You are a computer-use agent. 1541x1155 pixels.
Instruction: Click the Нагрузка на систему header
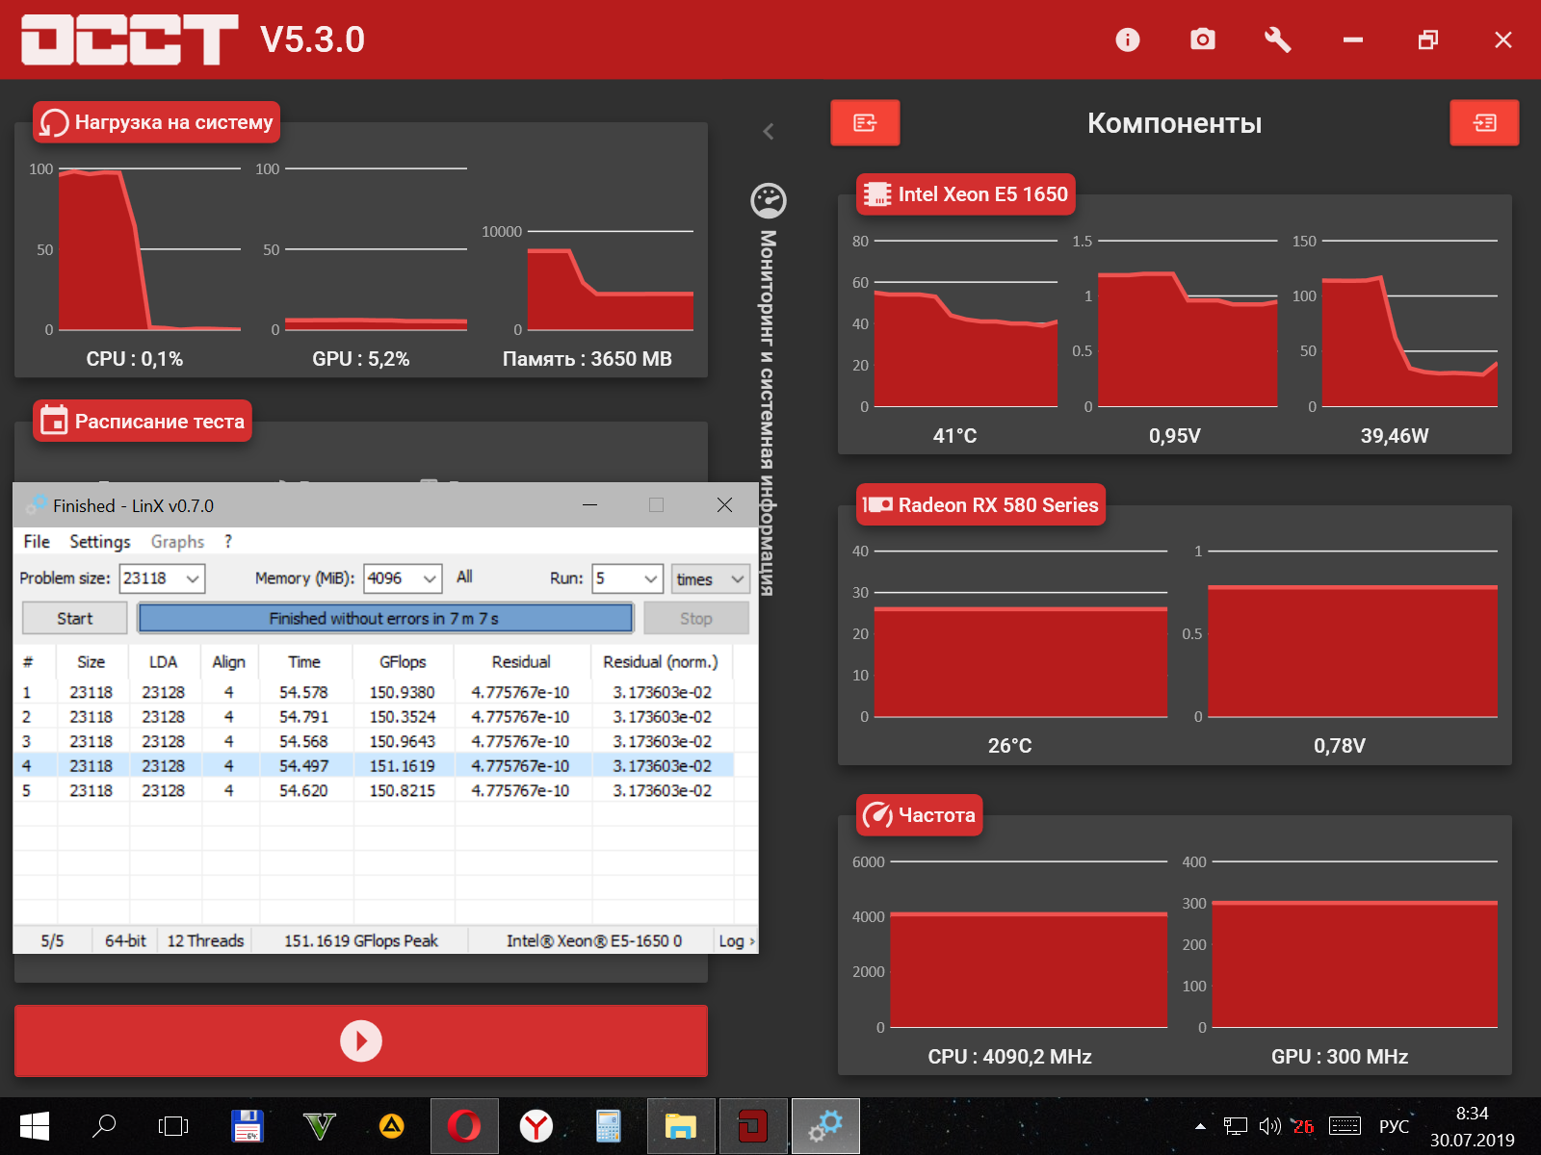(157, 122)
